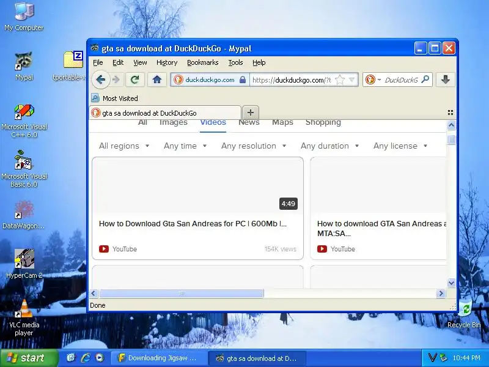The image size is (489, 367).
Task: Click the first quick launch taskbar icon
Action: click(71, 358)
